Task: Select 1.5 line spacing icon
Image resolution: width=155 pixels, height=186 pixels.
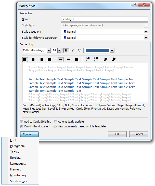Action: coord(69,59)
